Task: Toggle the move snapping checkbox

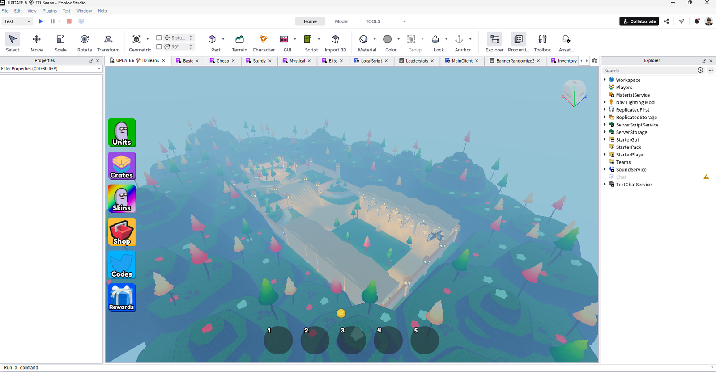Action: point(159,38)
